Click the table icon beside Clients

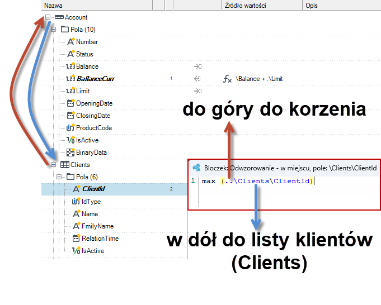[65, 165]
